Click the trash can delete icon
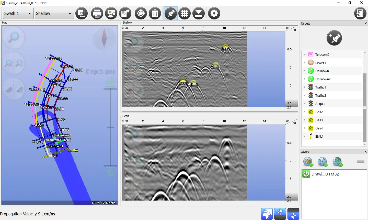 click(155, 13)
